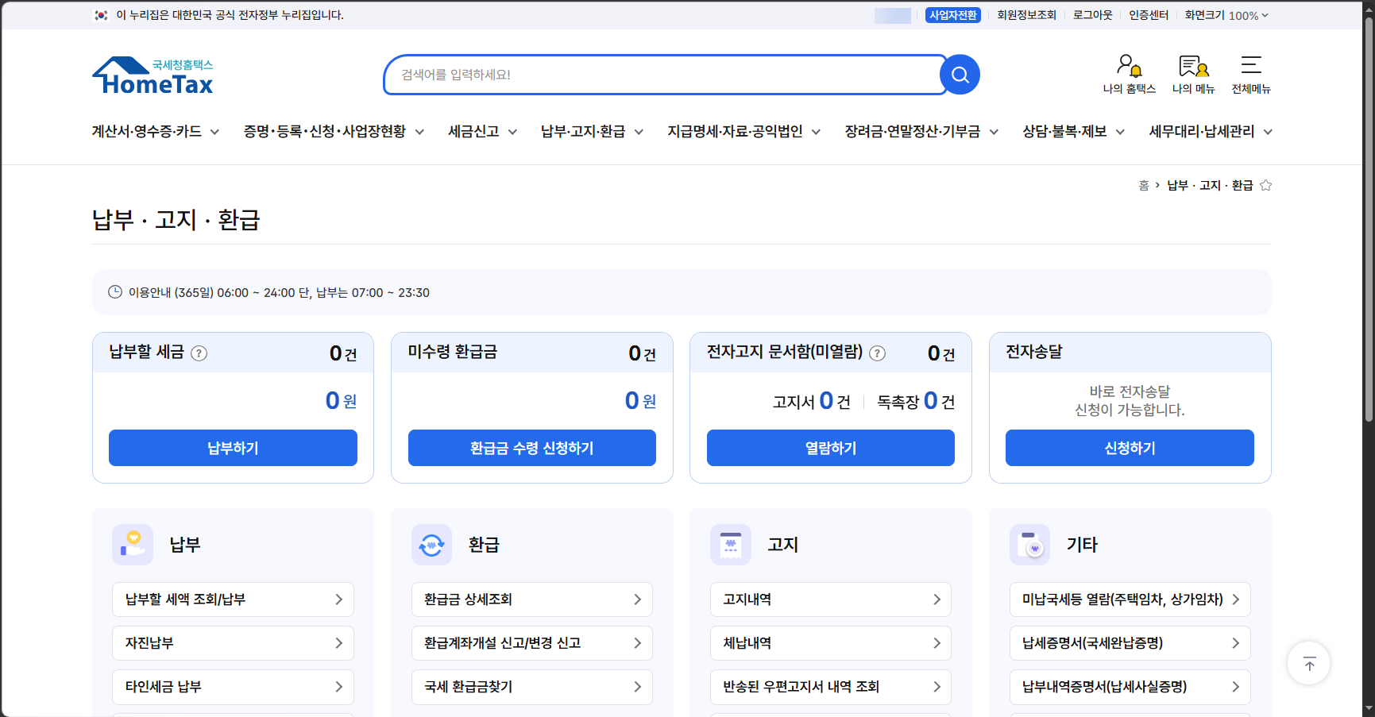Click 홈 in the breadcrumb

1144,185
